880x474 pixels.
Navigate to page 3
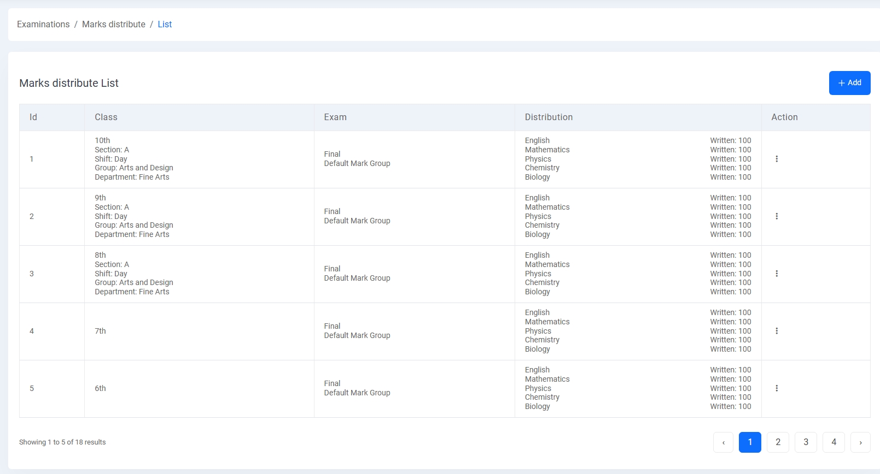(806, 442)
